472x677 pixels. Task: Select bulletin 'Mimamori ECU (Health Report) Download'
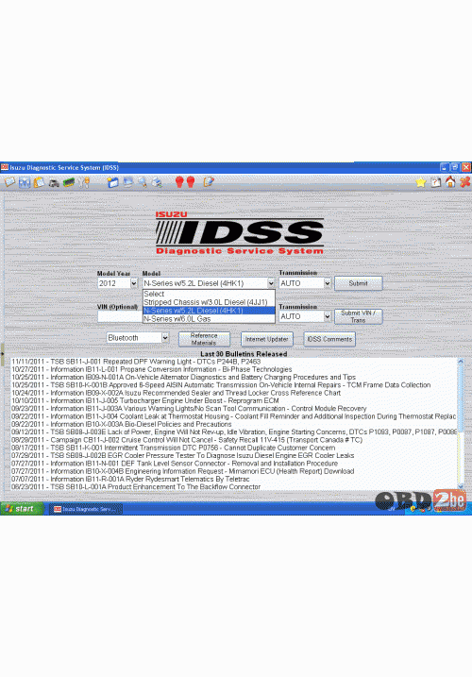click(x=183, y=471)
